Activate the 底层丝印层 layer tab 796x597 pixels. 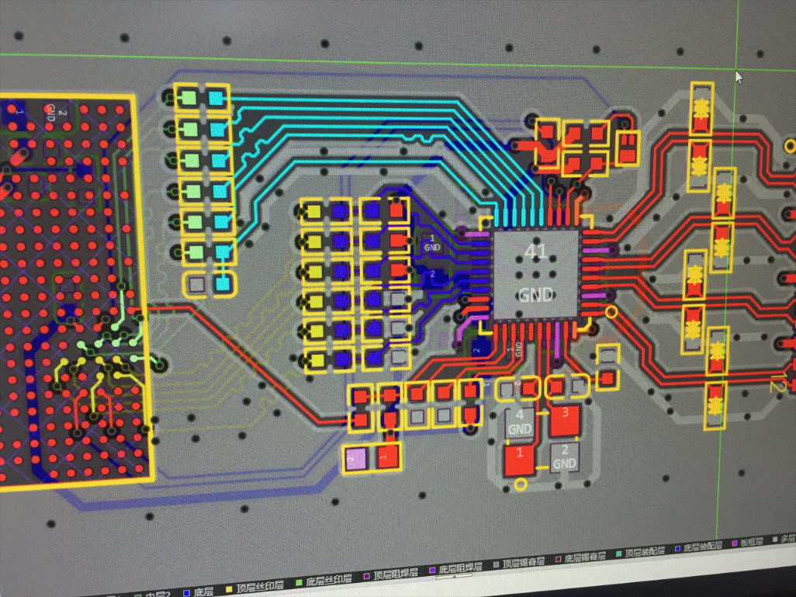coord(324,580)
